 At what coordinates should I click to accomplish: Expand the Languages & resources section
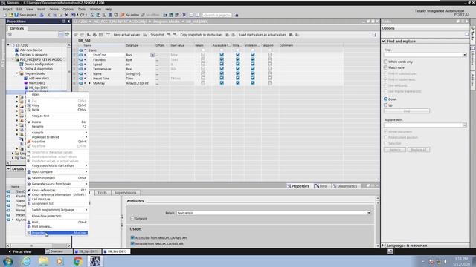(x=384, y=245)
